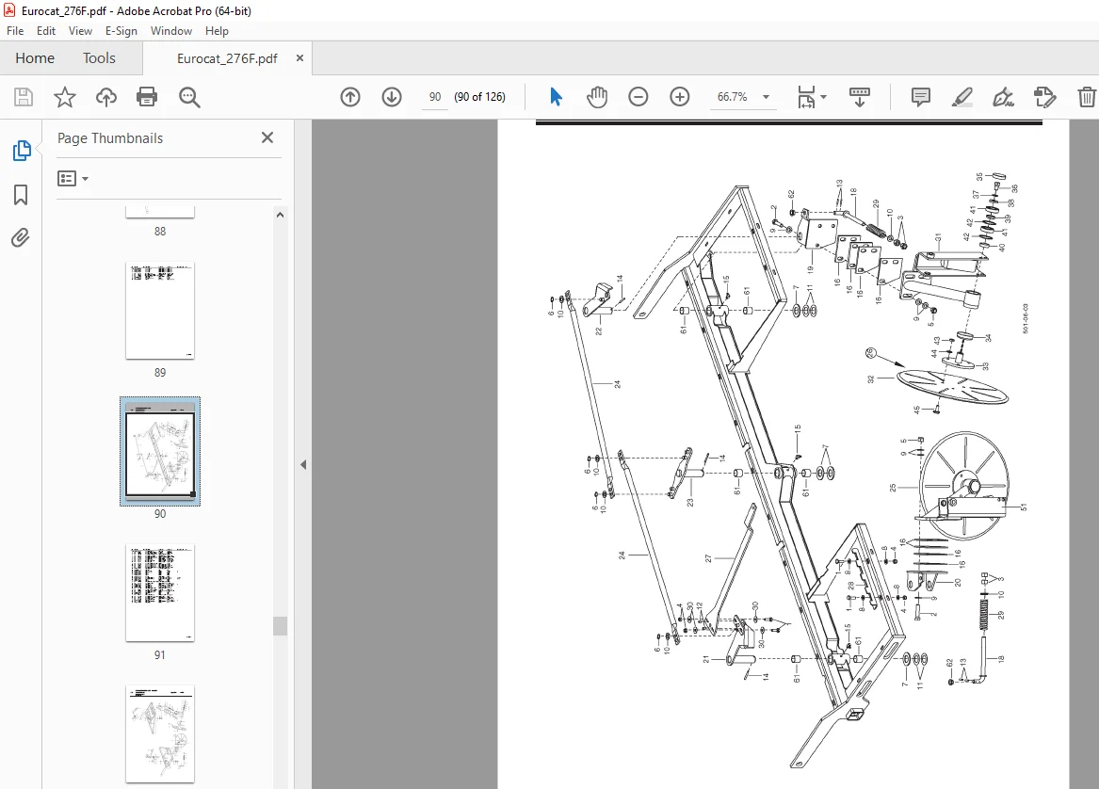Open the File menu
Image resolution: width=1099 pixels, height=789 pixels.
click(x=15, y=31)
